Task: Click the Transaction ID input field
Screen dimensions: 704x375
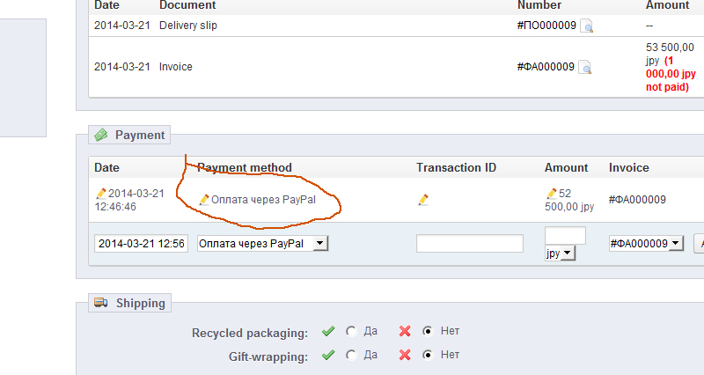Action: [470, 244]
